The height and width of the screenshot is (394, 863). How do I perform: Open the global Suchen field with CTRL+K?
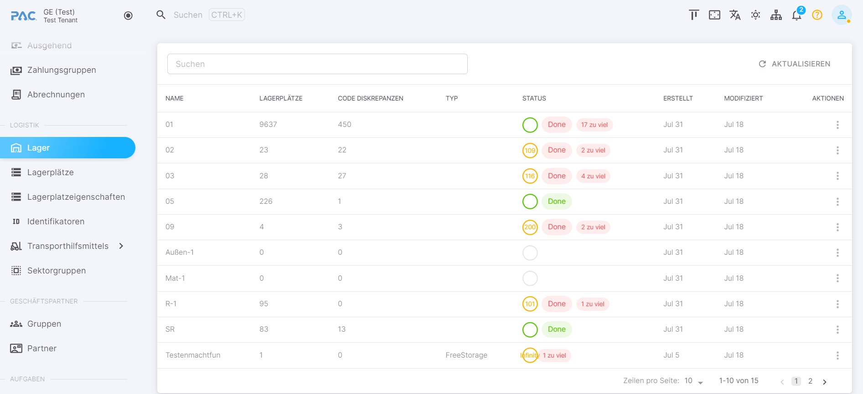coord(209,15)
